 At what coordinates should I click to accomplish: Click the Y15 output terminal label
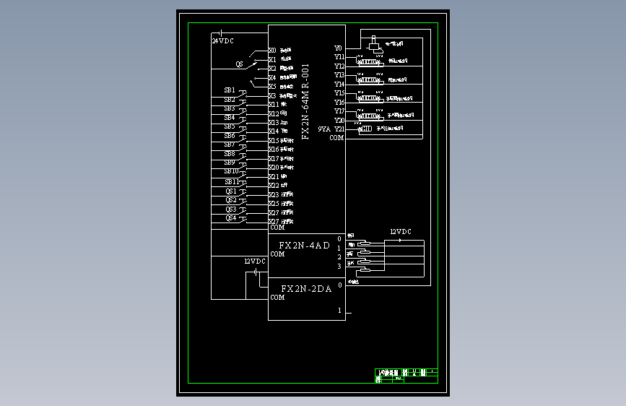[x=339, y=92]
